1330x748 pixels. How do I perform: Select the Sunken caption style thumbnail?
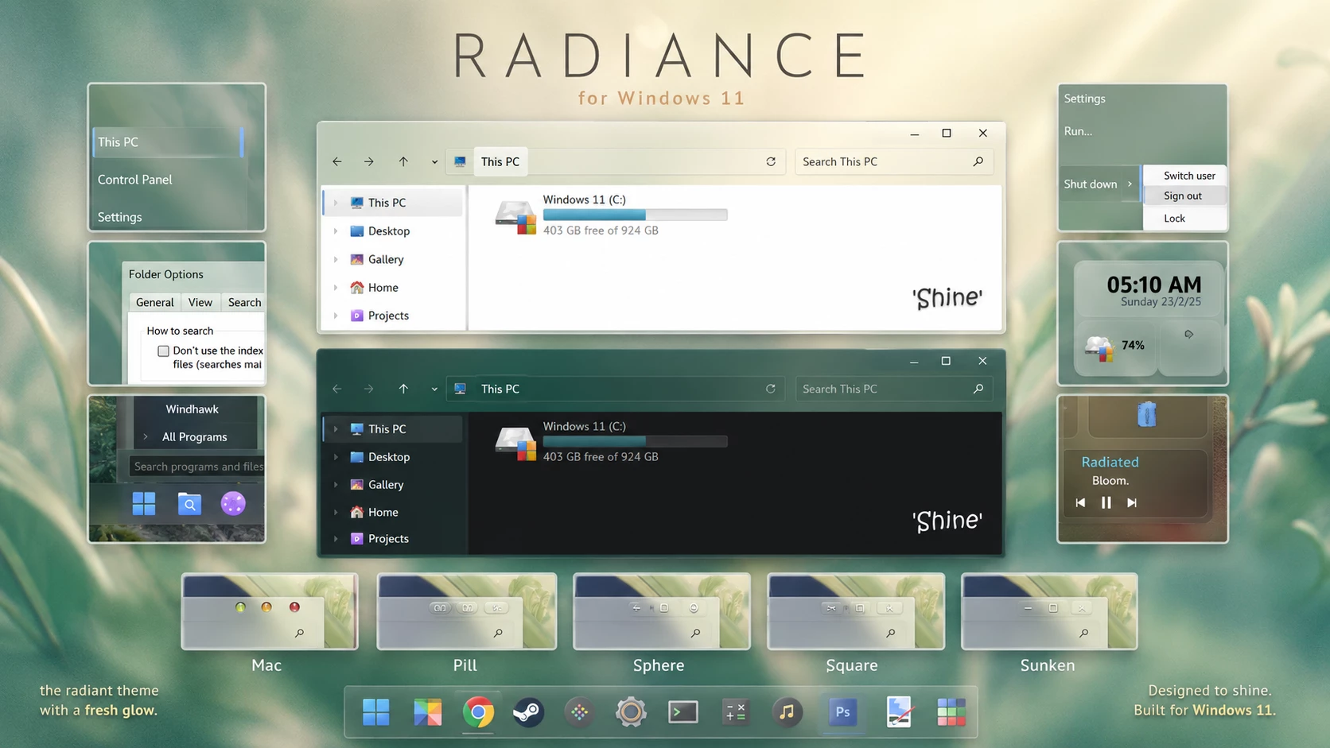(x=1049, y=611)
